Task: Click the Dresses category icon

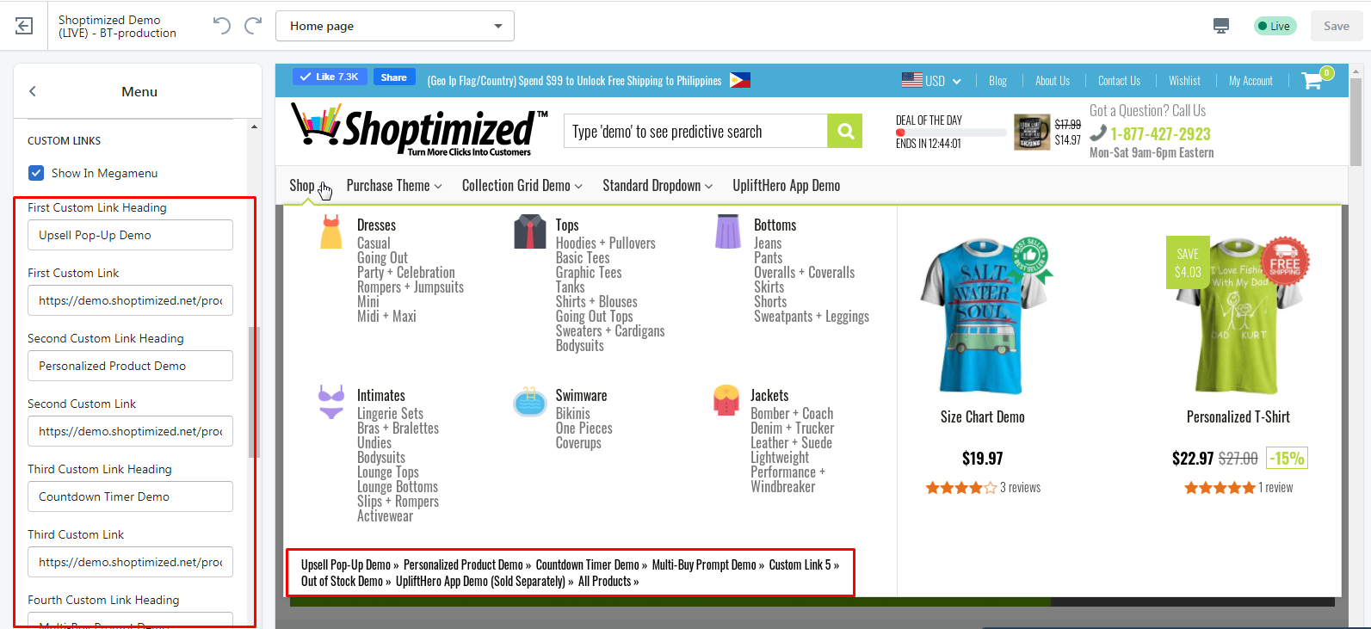Action: tap(331, 232)
